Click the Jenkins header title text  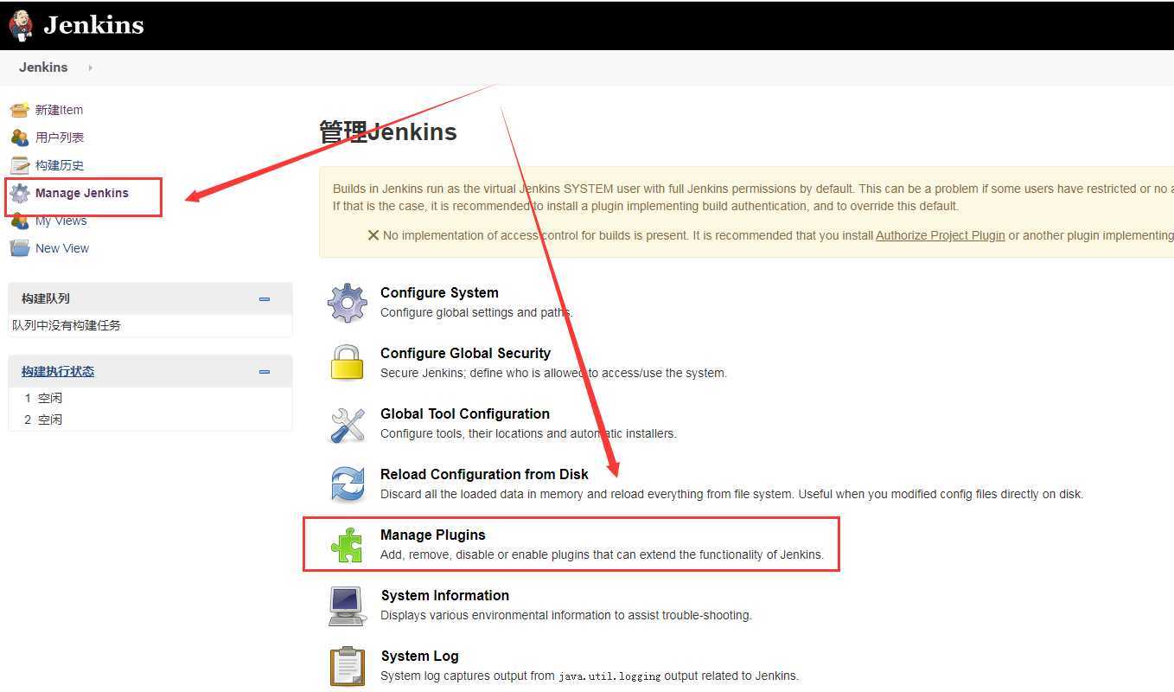93,25
